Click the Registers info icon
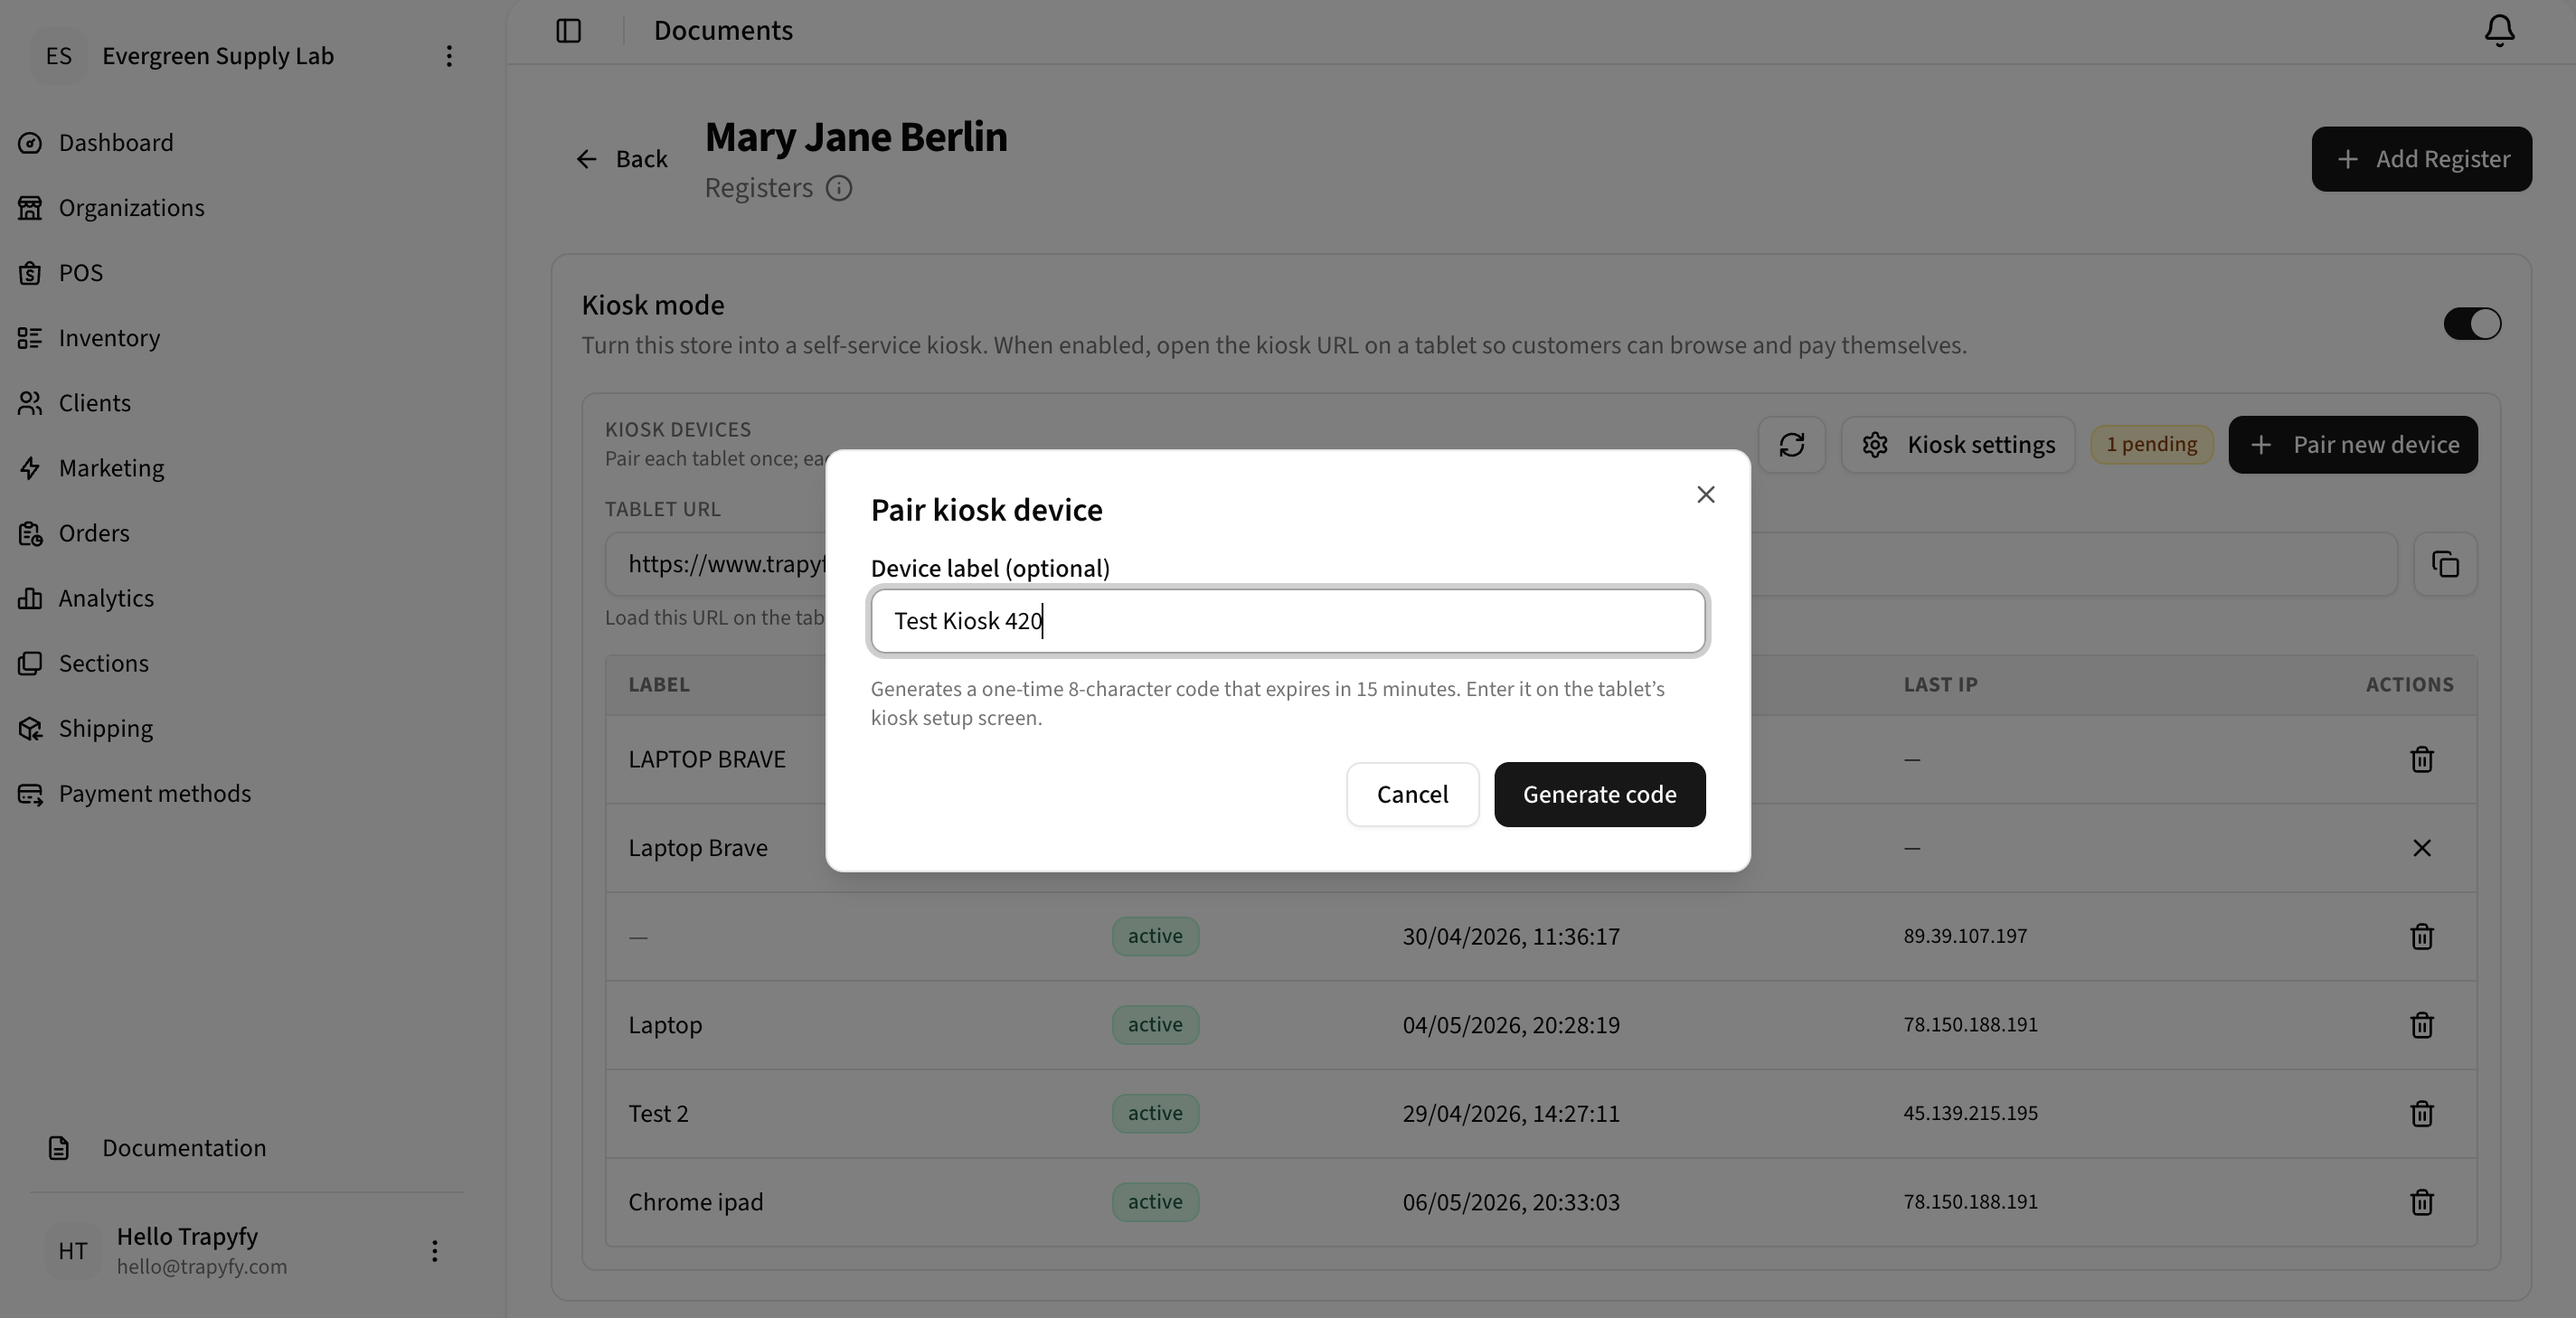This screenshot has height=1318, width=2576. [839, 188]
